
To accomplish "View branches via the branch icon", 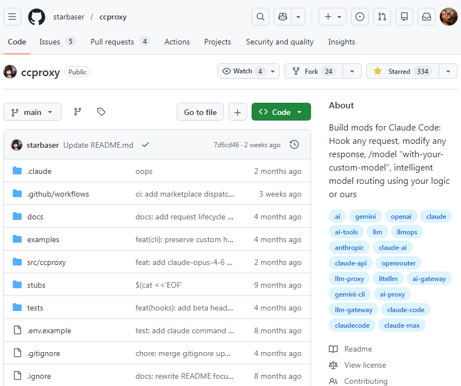I will 78,112.
